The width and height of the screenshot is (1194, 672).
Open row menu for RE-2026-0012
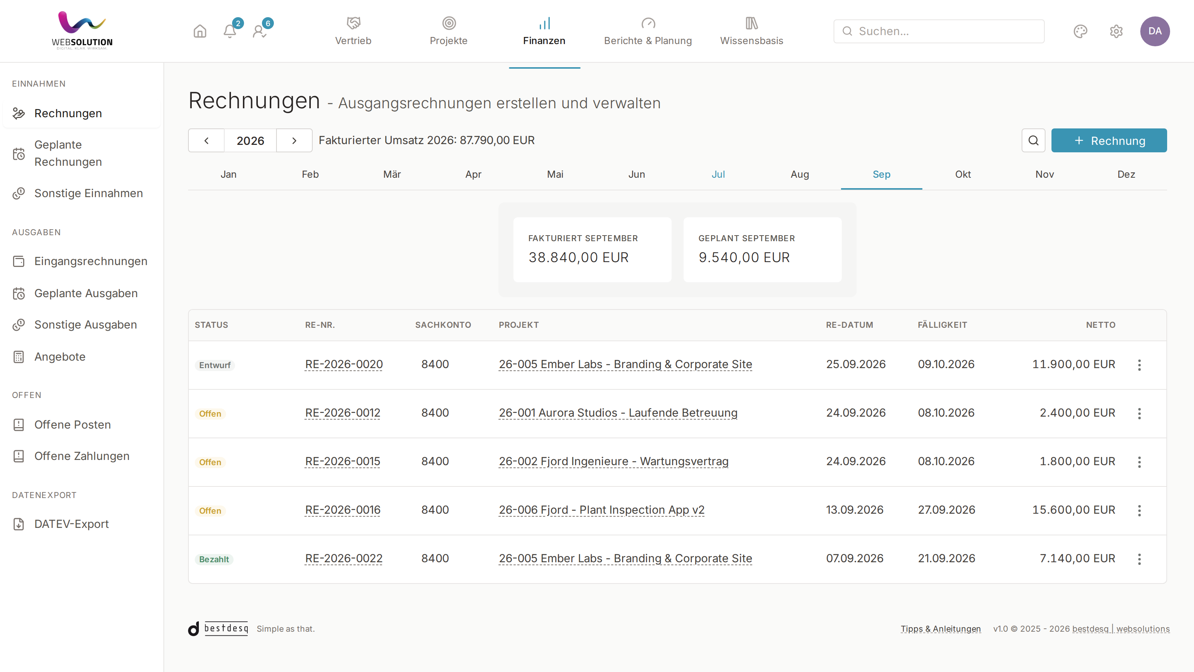[1139, 413]
